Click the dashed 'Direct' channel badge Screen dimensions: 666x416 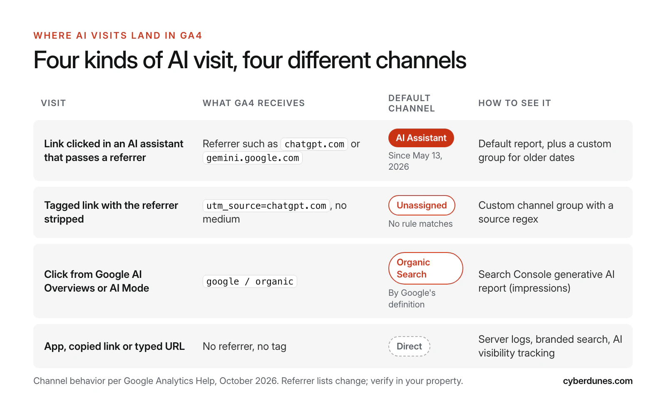point(409,347)
